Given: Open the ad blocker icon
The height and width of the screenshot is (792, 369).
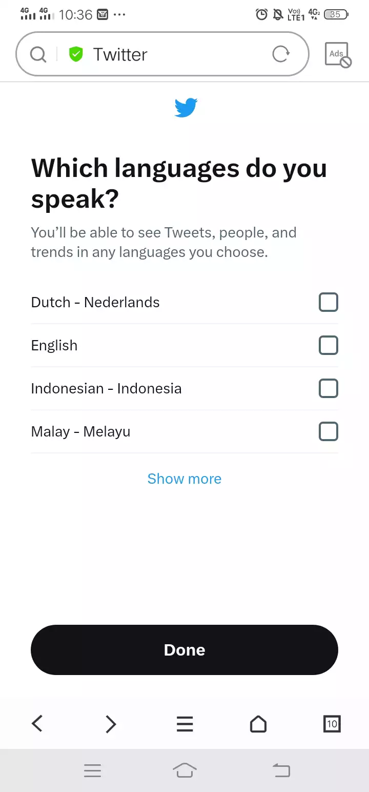Looking at the screenshot, I should click(338, 55).
